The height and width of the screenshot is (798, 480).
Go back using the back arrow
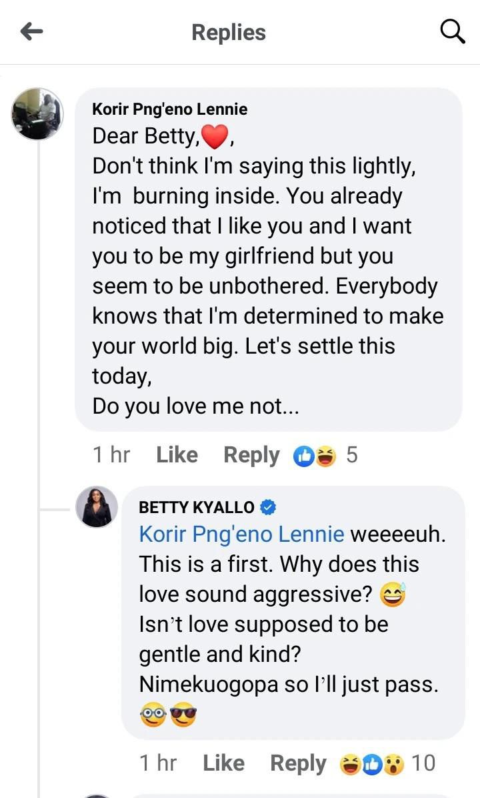(31, 31)
